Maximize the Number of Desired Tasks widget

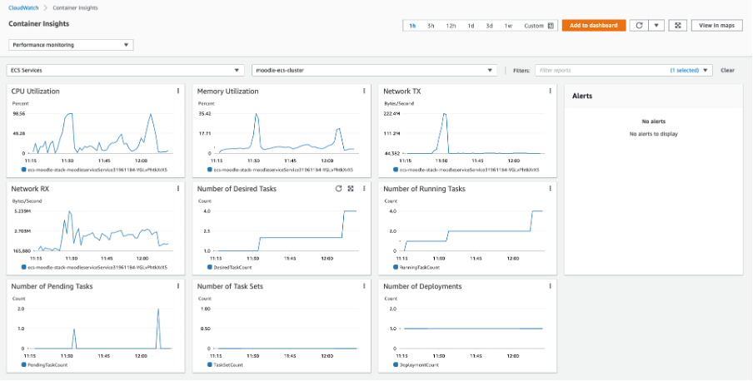tap(351, 189)
